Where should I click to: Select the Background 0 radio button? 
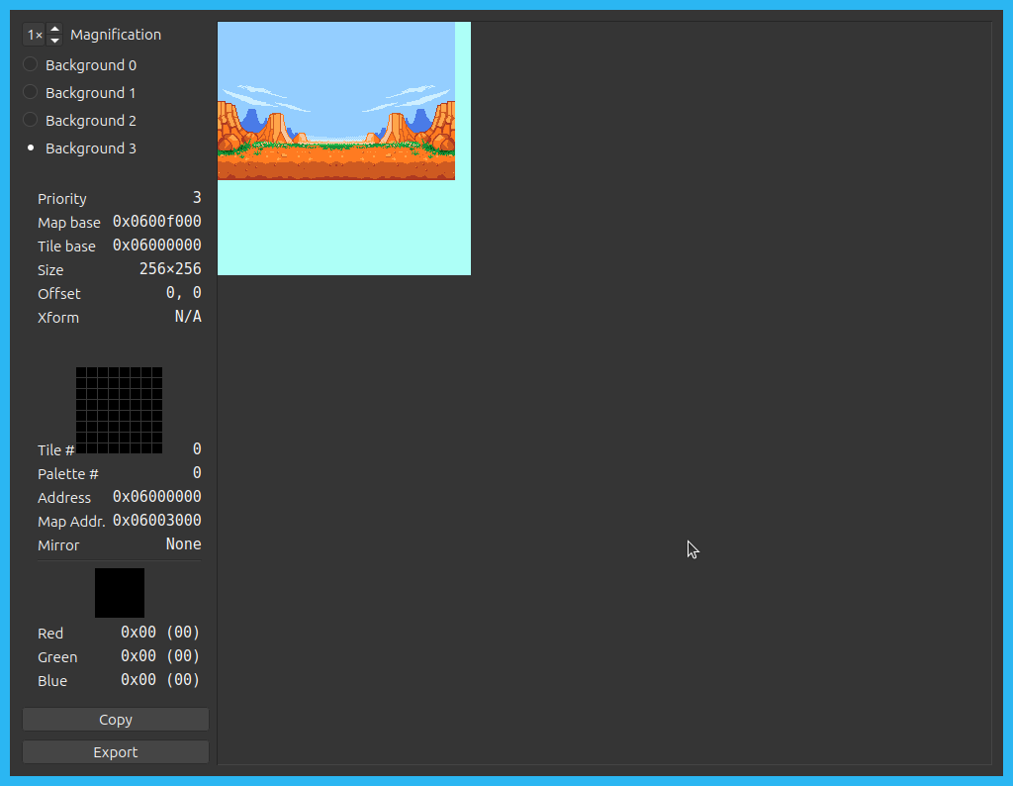(x=31, y=65)
